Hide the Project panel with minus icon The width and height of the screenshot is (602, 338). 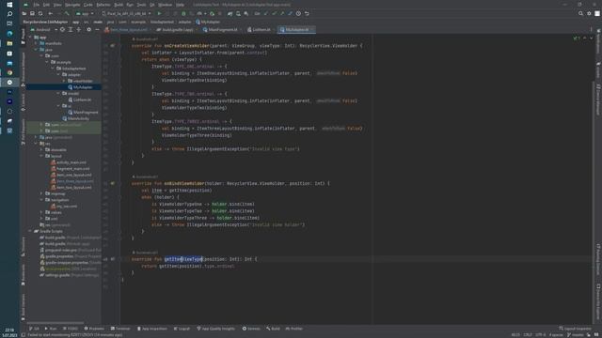(x=97, y=29)
